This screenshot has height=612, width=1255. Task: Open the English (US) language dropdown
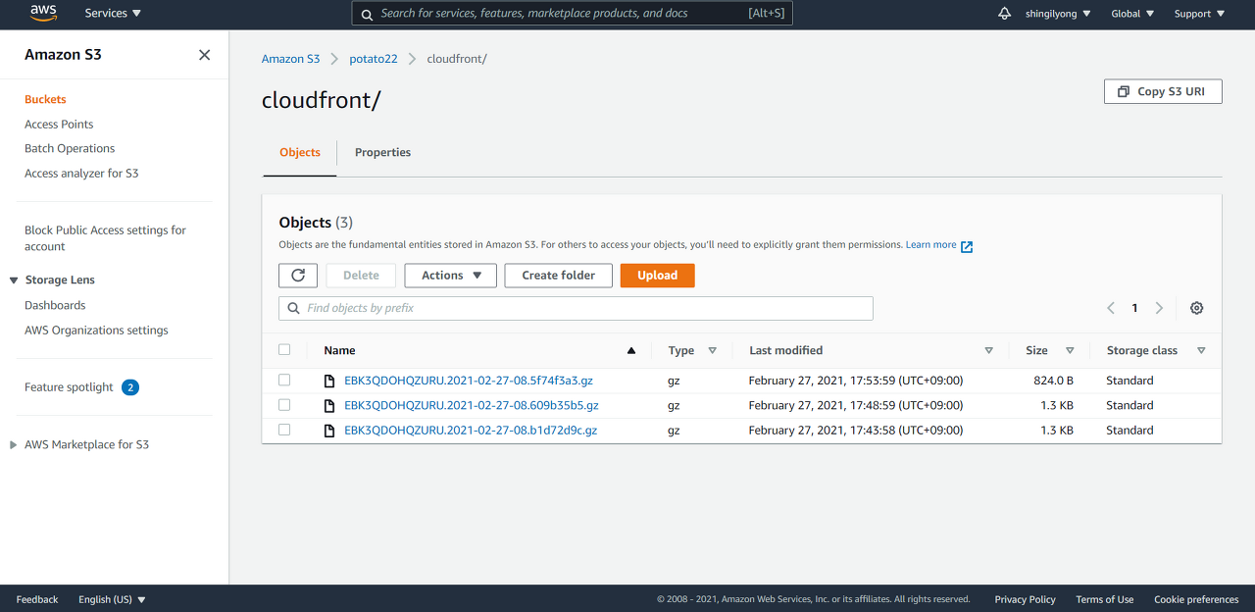pos(112,599)
